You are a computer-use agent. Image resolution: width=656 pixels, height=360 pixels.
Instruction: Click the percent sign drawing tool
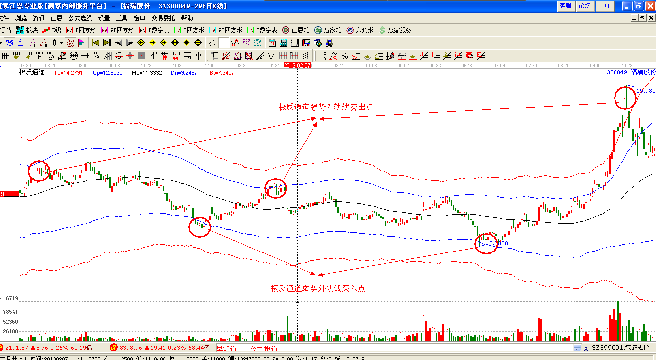tap(344, 55)
